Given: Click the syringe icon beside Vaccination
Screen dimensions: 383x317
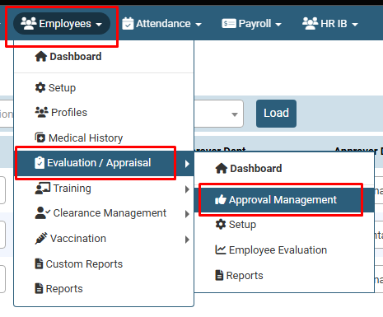Looking at the screenshot, I should (x=41, y=238).
